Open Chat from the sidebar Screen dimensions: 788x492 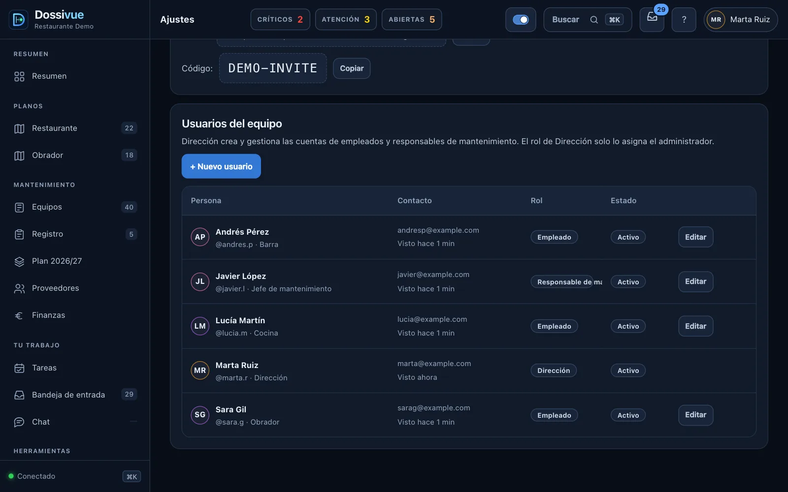click(x=75, y=422)
